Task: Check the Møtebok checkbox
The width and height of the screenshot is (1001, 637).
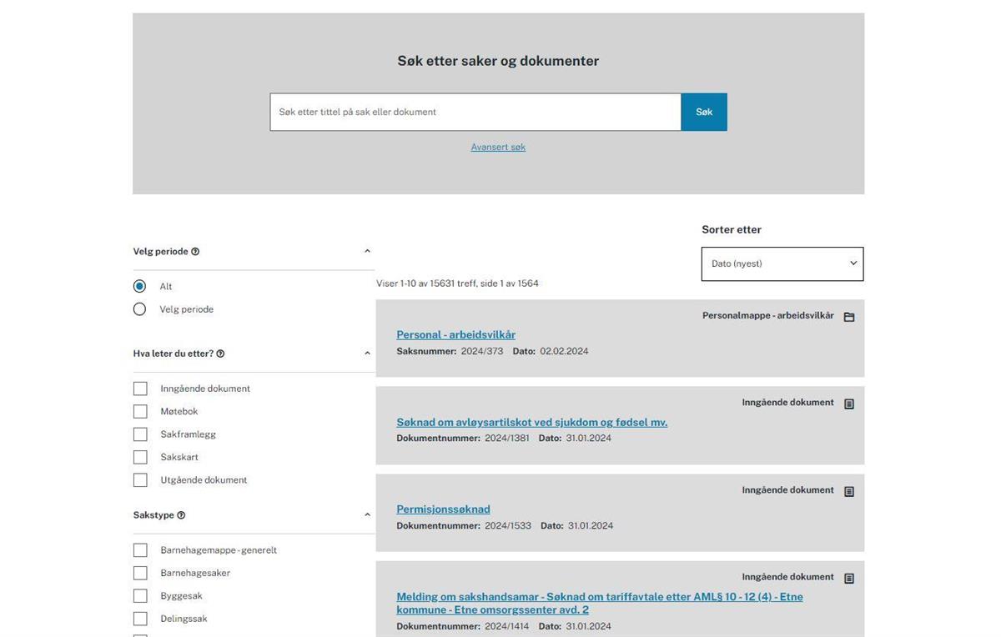Action: click(x=140, y=411)
